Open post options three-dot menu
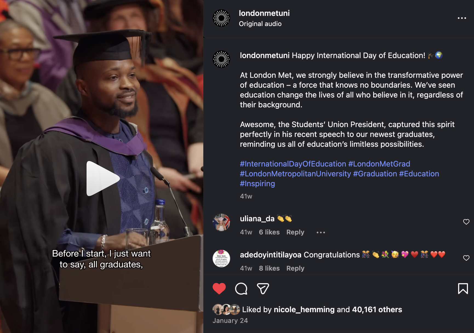The width and height of the screenshot is (474, 333). [462, 18]
